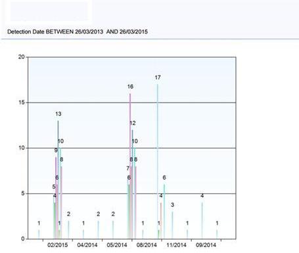Click the 11/2014 axis label
The image size is (299, 253).
pyautogui.click(x=176, y=245)
